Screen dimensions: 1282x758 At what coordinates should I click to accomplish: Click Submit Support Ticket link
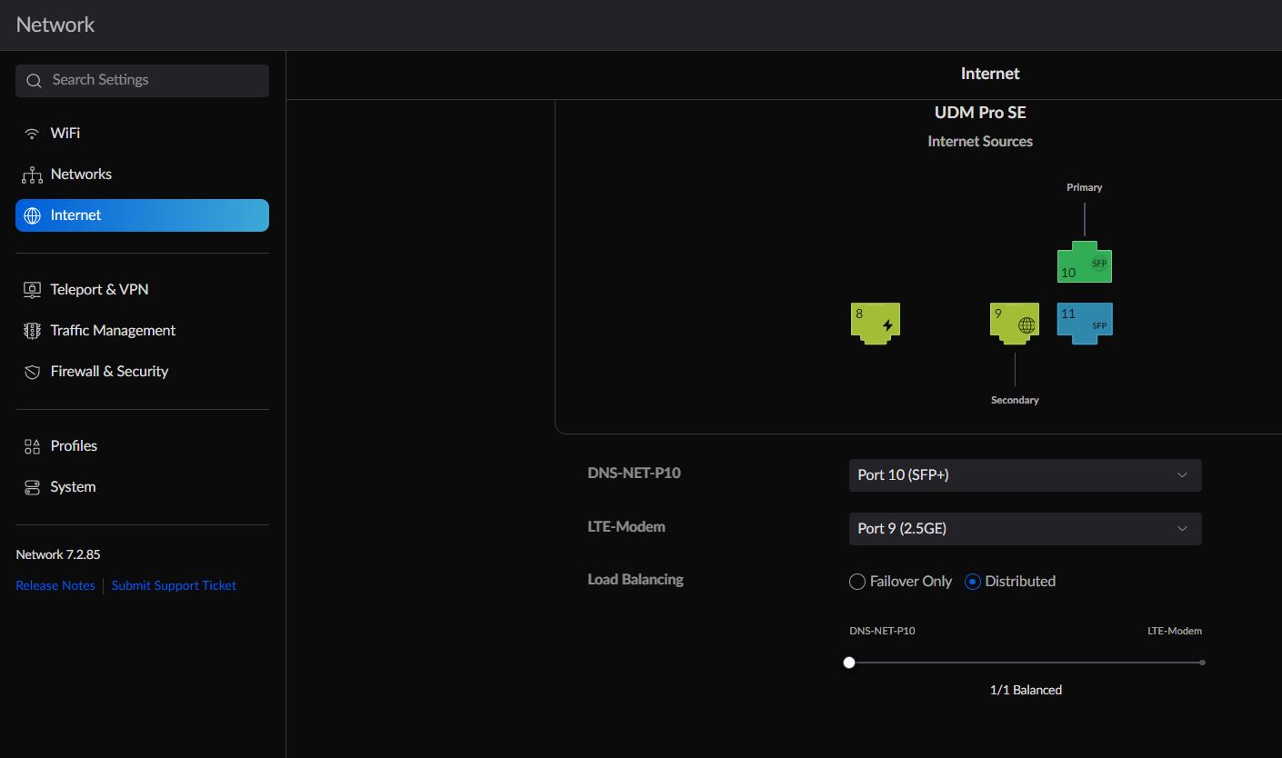tap(174, 586)
